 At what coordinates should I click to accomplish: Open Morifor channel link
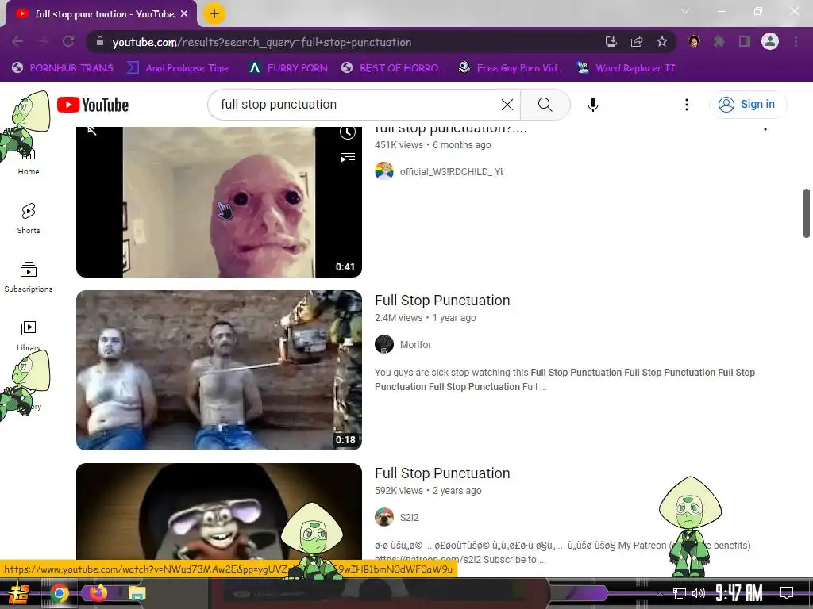415,344
